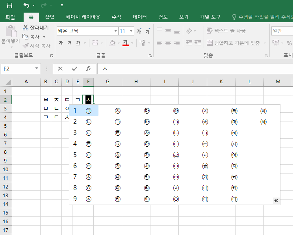Screen dimensions: 293x235
Task: Open the undo history dropdown arrow
Action: point(33,6)
